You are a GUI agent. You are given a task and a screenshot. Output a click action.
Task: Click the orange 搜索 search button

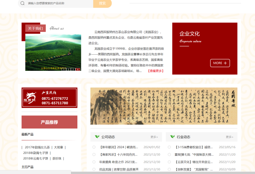click(x=102, y=3)
